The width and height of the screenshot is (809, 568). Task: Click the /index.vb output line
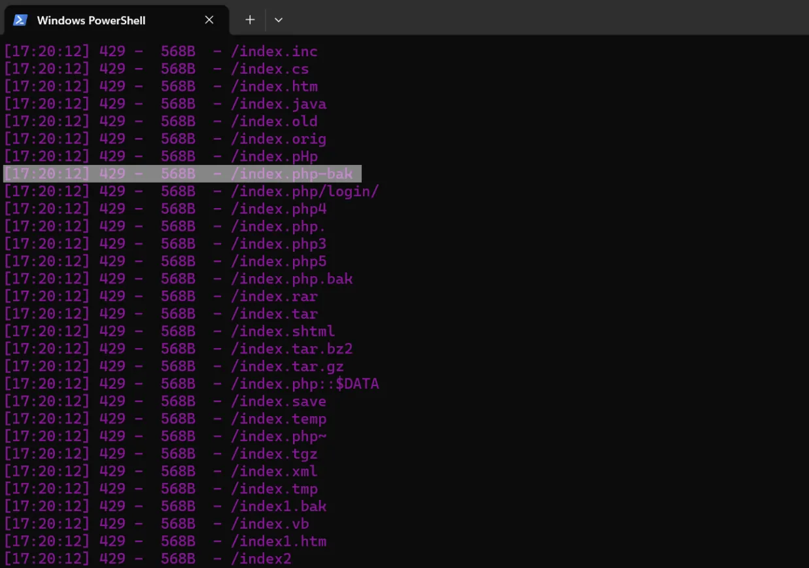[156, 524]
